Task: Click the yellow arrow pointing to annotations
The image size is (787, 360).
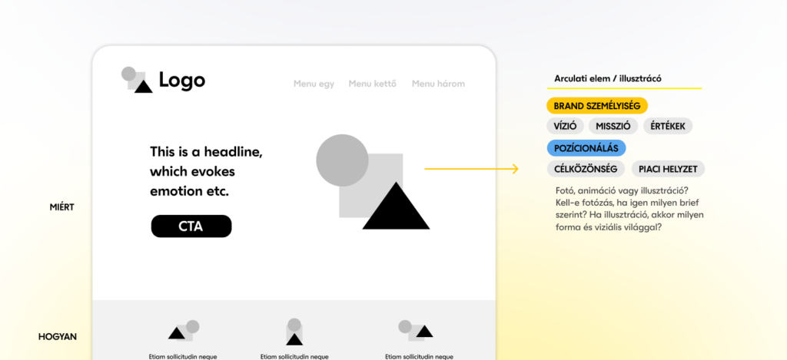Action: (471, 169)
